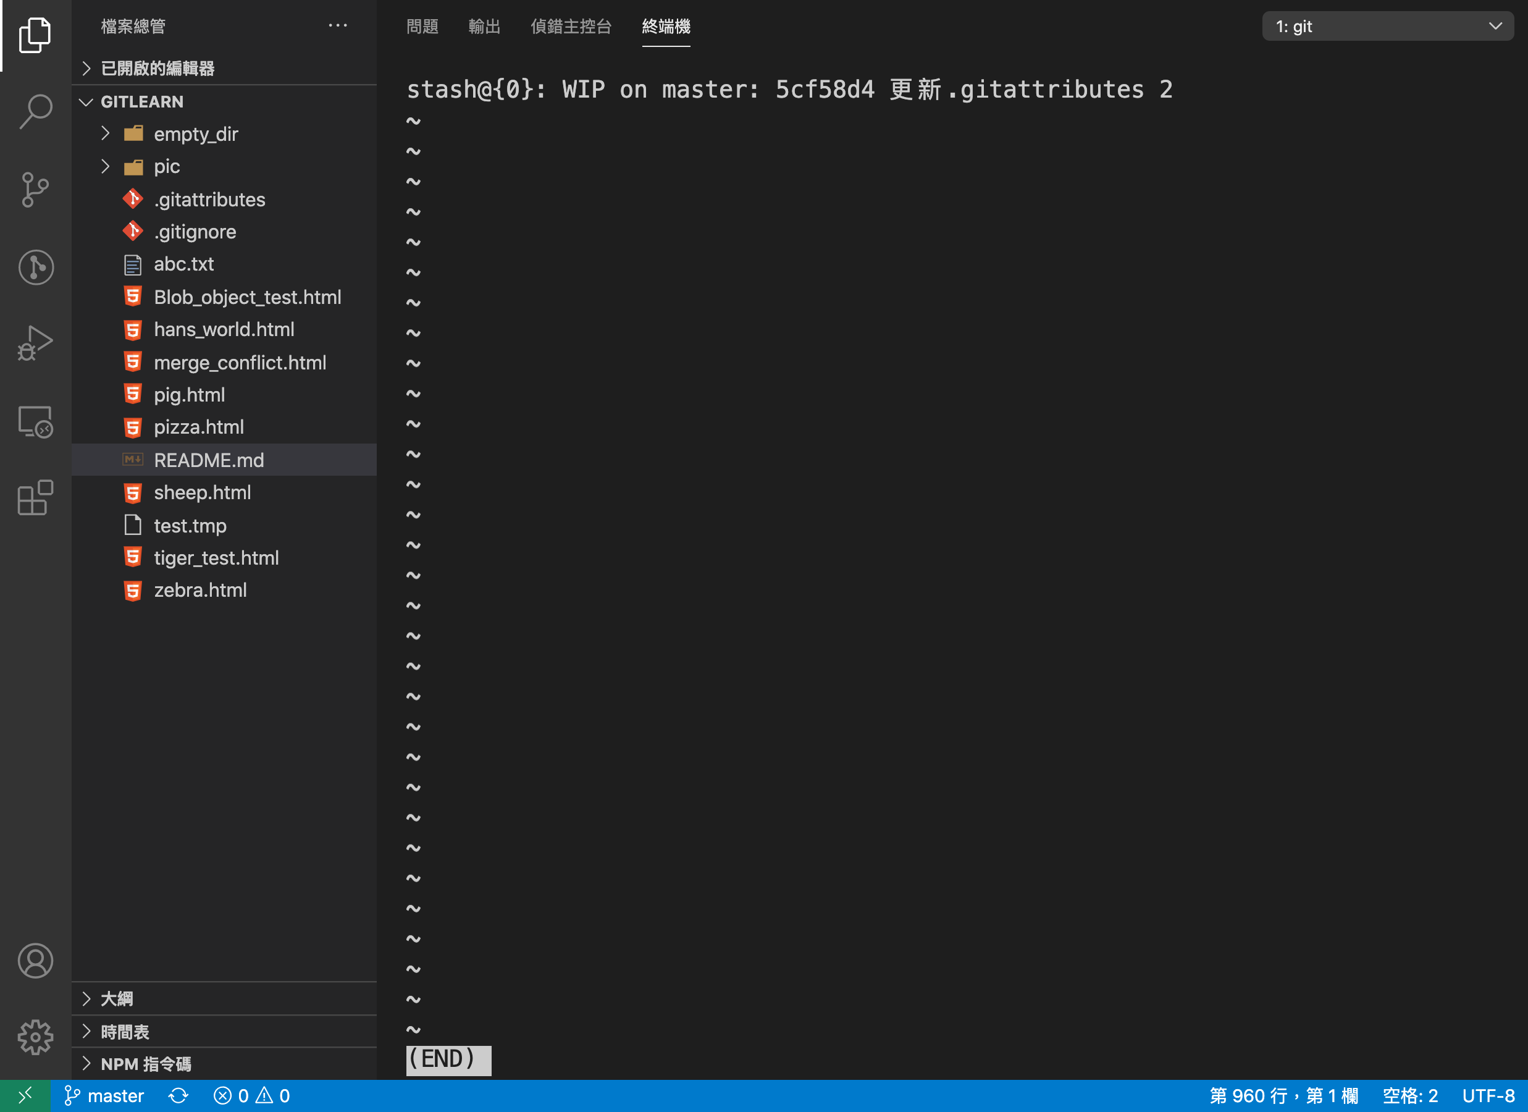Open tiger_test.html file
The height and width of the screenshot is (1112, 1528).
click(224, 558)
